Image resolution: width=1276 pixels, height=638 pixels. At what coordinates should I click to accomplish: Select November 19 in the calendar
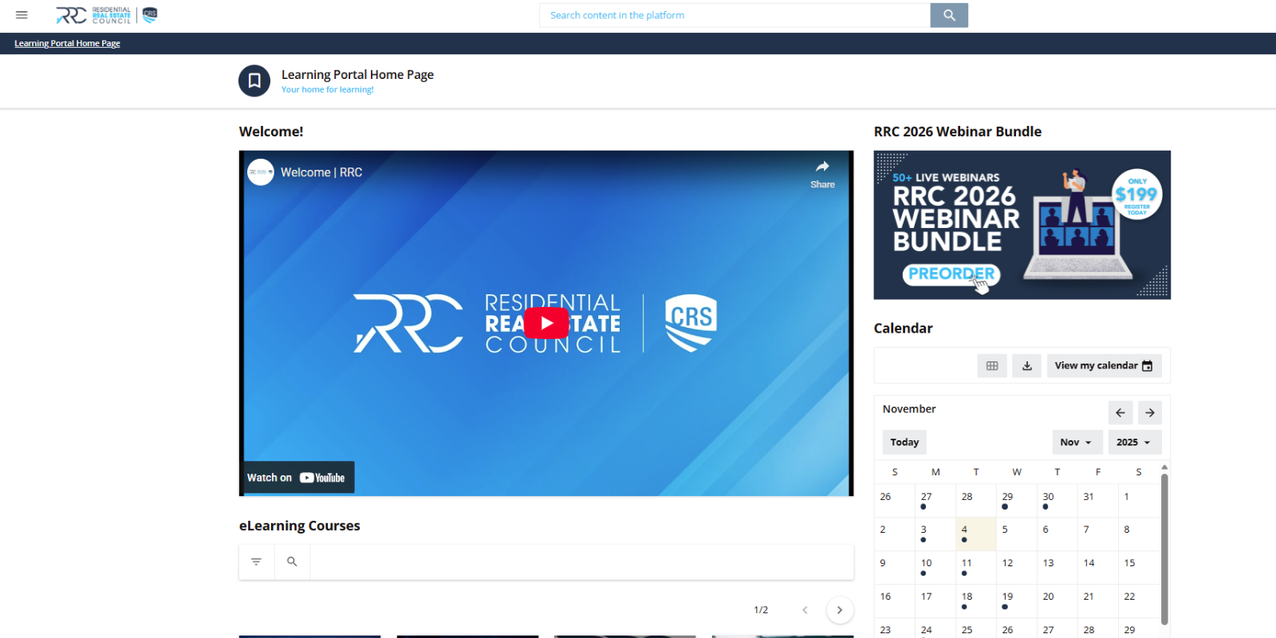click(1017, 601)
